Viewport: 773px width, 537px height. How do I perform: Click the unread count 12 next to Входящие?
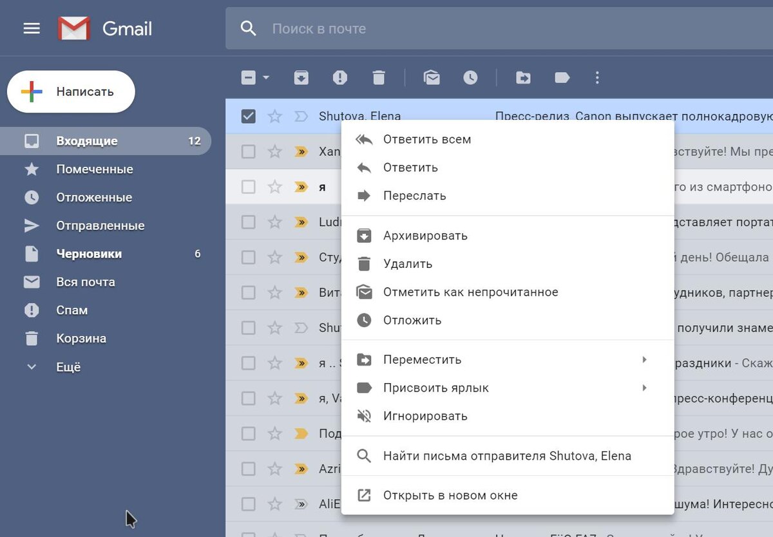(x=194, y=141)
